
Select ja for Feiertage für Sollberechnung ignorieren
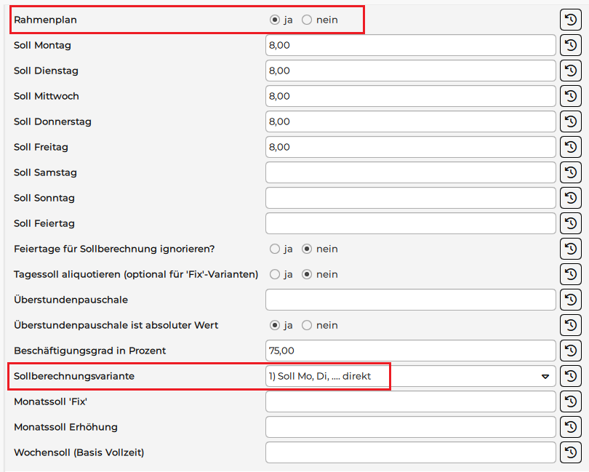click(x=275, y=249)
